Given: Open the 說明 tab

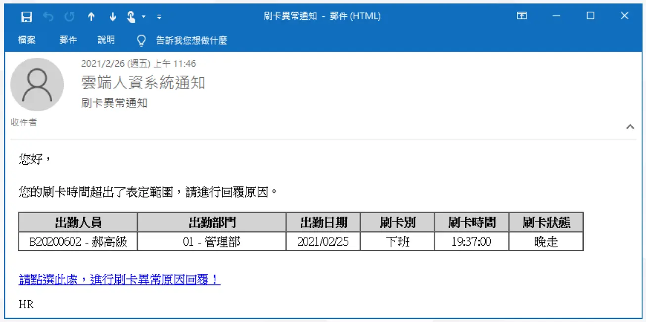Looking at the screenshot, I should coord(106,40).
